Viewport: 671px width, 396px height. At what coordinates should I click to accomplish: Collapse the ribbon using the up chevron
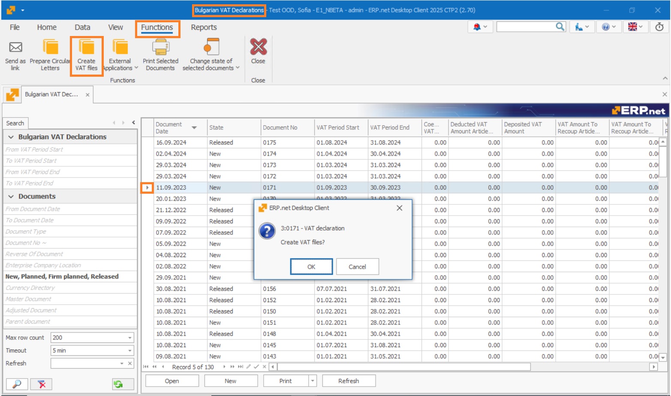[665, 78]
